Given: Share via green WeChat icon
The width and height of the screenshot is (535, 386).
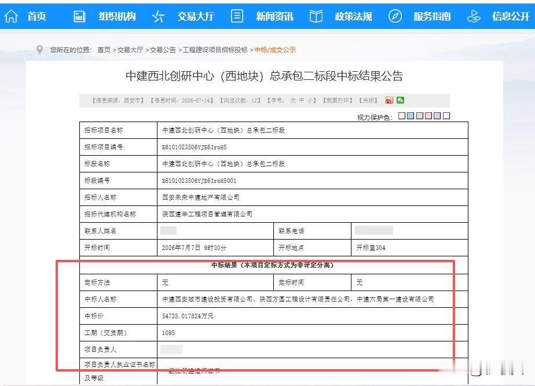Looking at the screenshot, I should tap(401, 100).
